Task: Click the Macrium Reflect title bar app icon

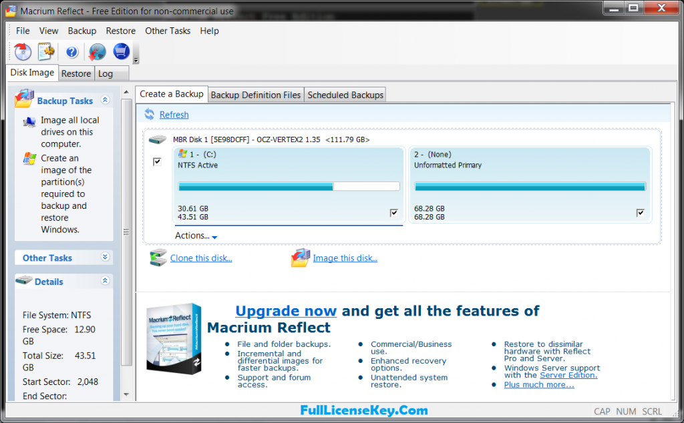Action: click(x=12, y=11)
